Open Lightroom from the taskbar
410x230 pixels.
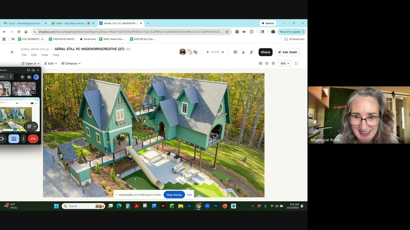coord(190,206)
